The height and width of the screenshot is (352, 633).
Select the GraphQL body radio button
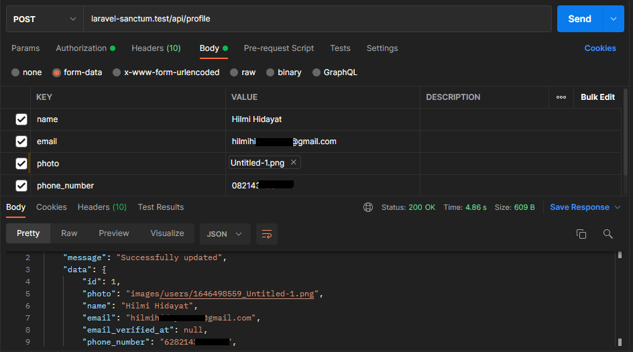[x=316, y=72]
